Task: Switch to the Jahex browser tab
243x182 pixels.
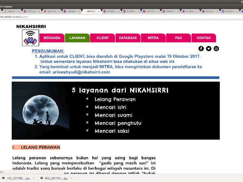Action: pos(11,11)
